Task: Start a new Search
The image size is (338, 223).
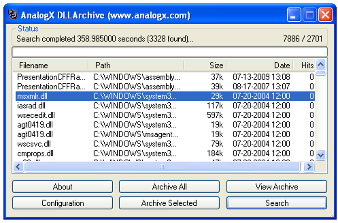Action: coord(277,203)
